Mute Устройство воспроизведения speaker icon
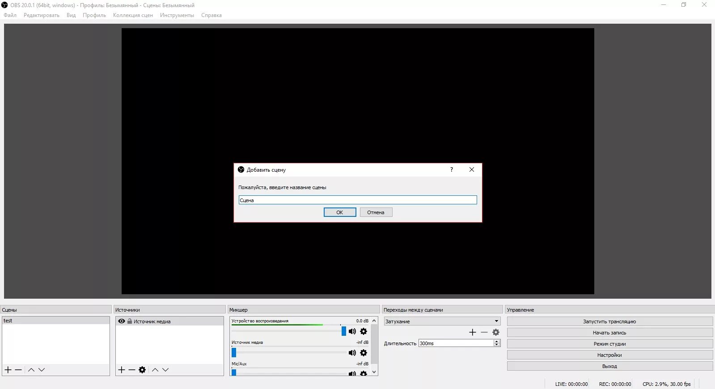This screenshot has width=715, height=389. click(x=352, y=331)
